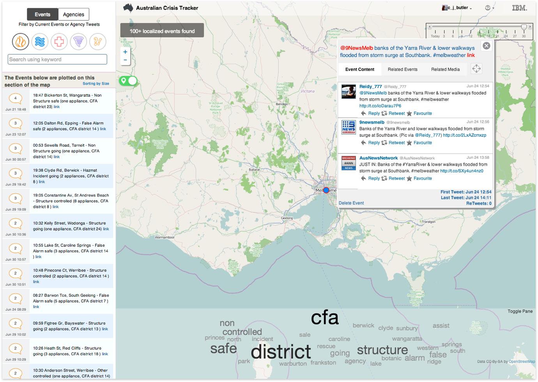
Task: Open the Bickerton St, Wangaratta event link
Action: (57, 107)
